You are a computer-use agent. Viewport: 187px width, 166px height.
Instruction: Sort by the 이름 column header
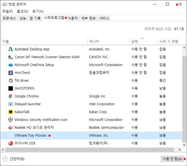pos(44,41)
